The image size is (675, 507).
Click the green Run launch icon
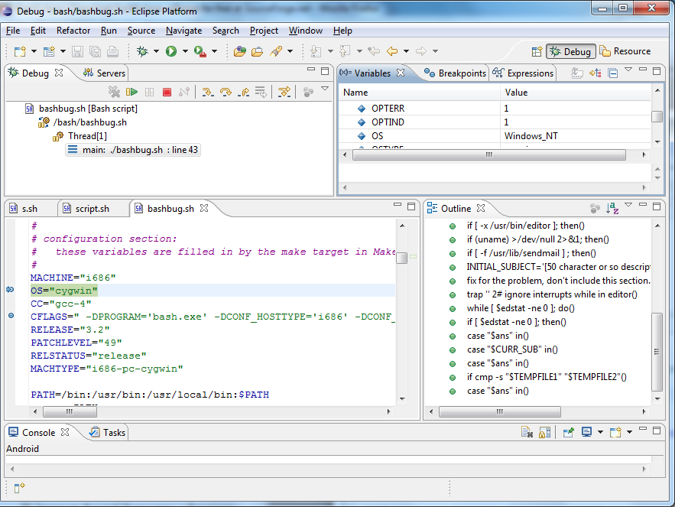tap(171, 51)
